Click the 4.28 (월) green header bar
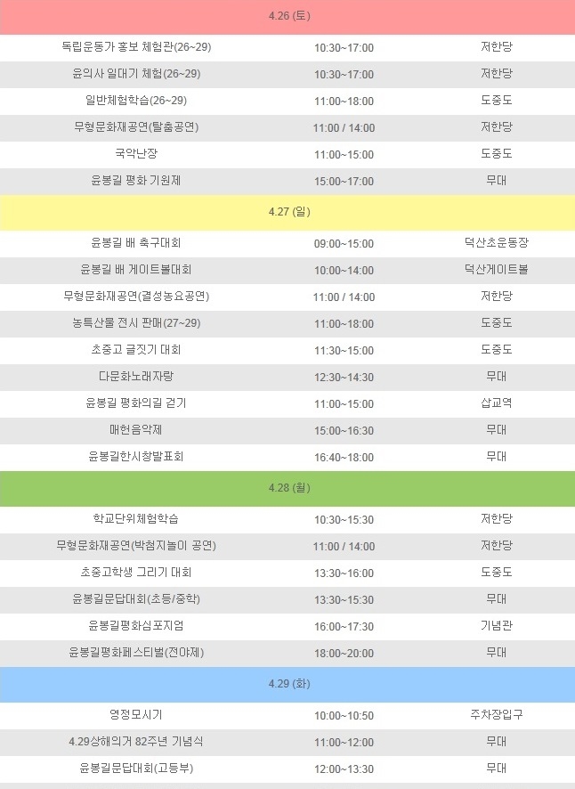 288,488
